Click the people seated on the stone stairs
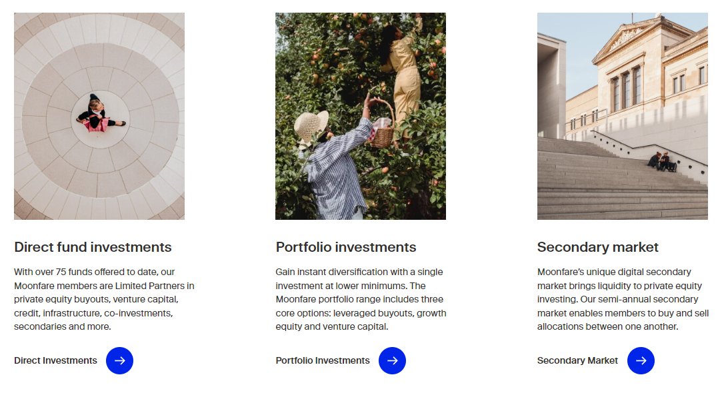Screen dimensions: 726x393 [x=663, y=162]
